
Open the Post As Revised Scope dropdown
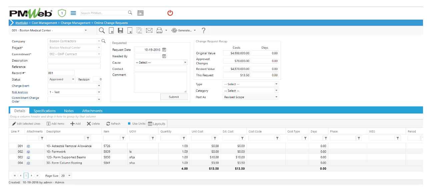(250, 97)
